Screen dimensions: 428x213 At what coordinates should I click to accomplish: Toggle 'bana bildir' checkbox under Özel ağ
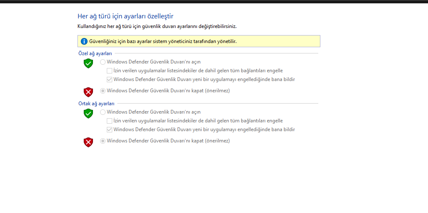(x=109, y=79)
